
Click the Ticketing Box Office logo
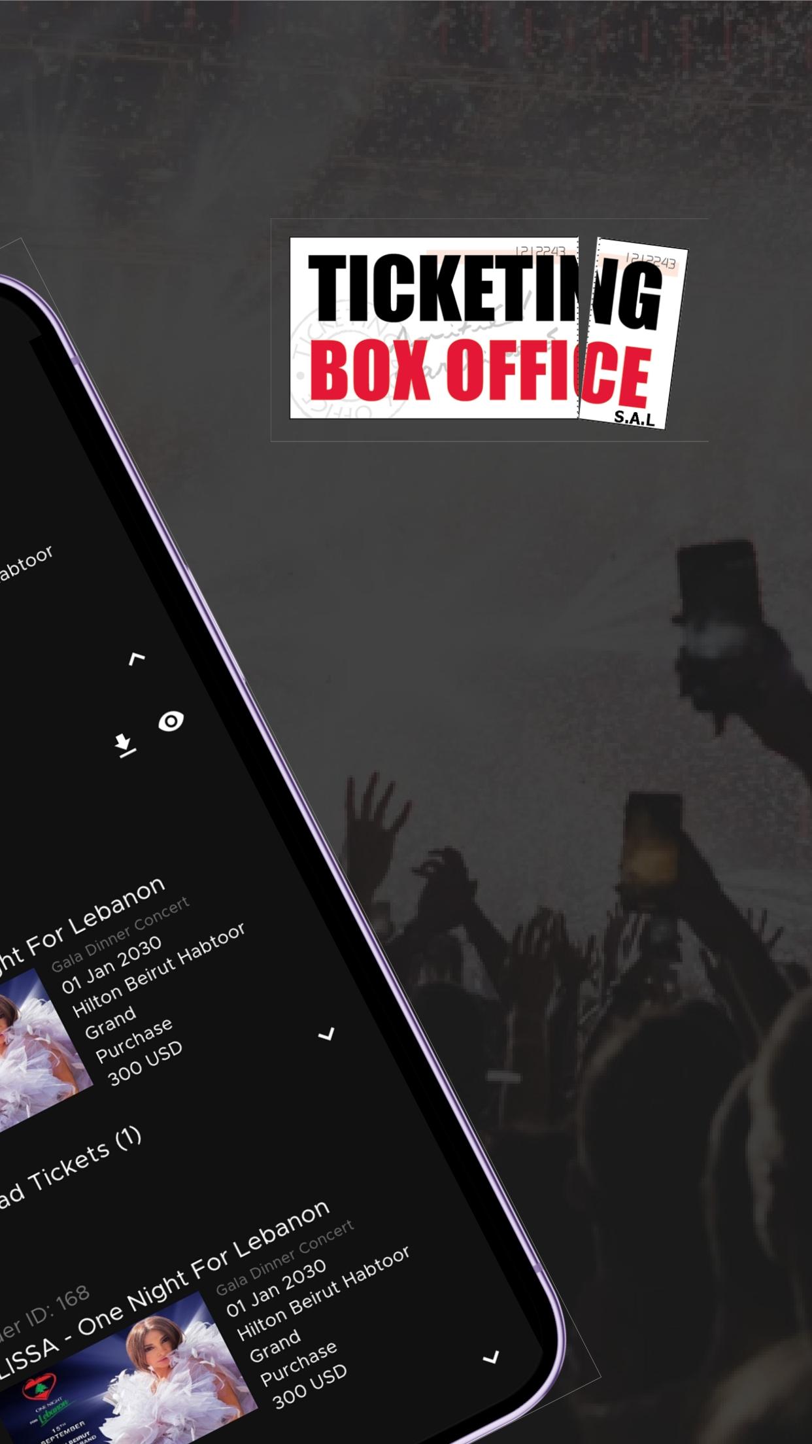coord(489,332)
